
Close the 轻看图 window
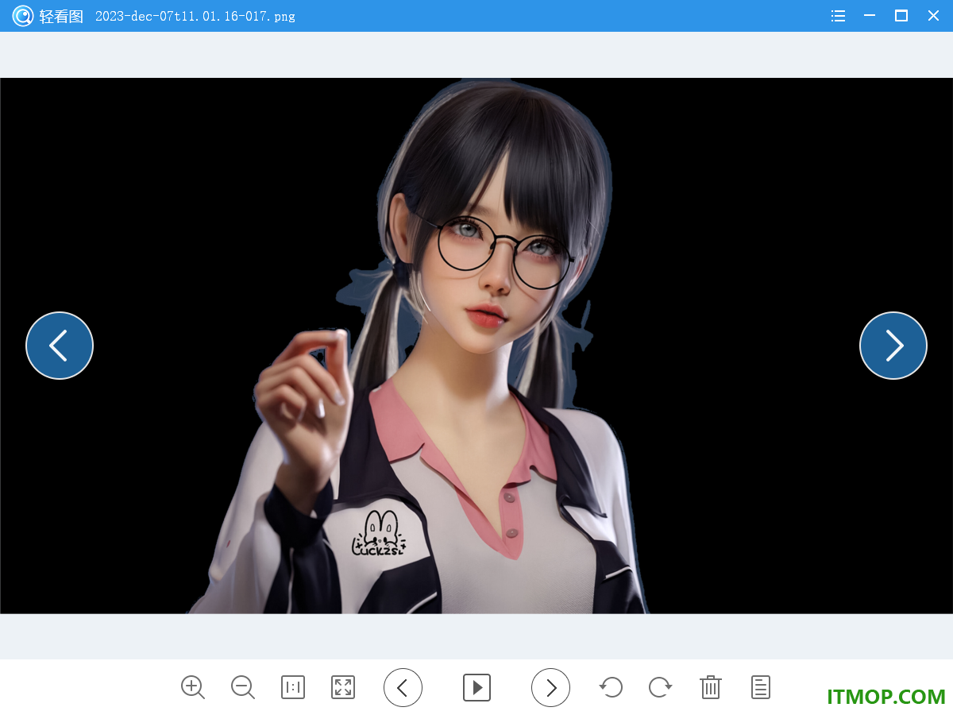933,16
